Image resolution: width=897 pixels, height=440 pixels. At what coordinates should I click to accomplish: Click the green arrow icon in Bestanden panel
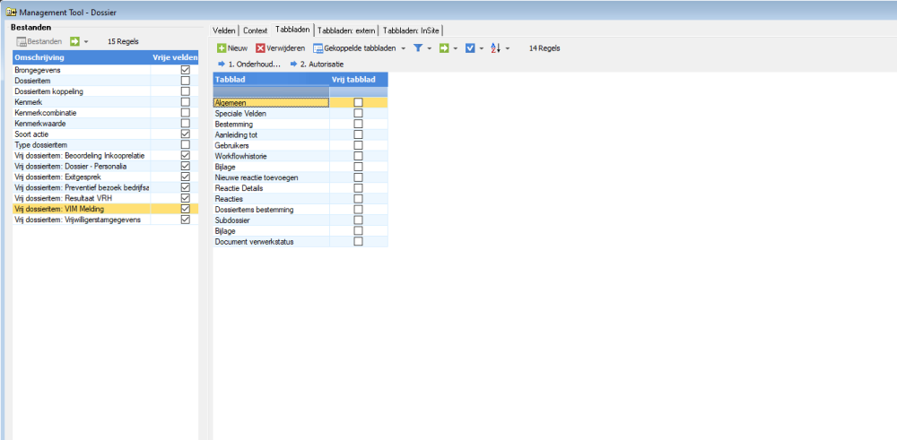tap(74, 41)
